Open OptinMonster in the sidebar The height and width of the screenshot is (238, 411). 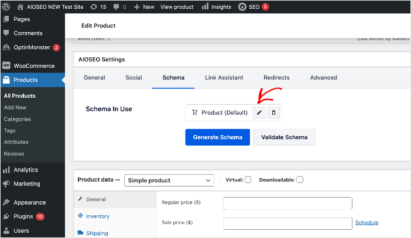[32, 47]
